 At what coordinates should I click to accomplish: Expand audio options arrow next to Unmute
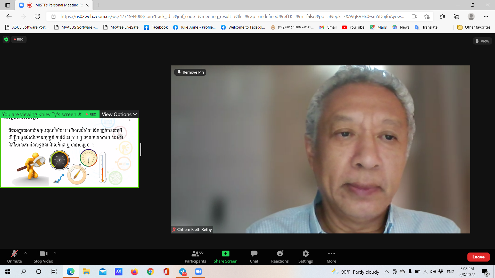click(26, 253)
